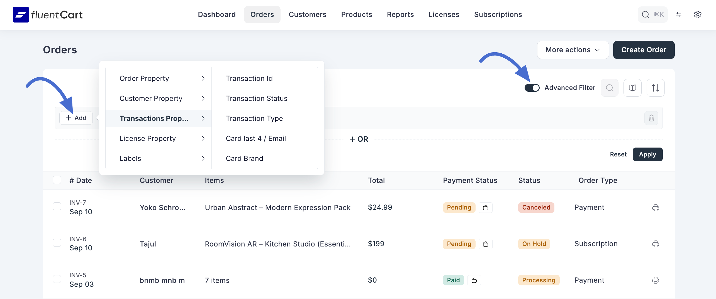Delete filter group with trash icon
The image size is (716, 299).
click(x=651, y=118)
